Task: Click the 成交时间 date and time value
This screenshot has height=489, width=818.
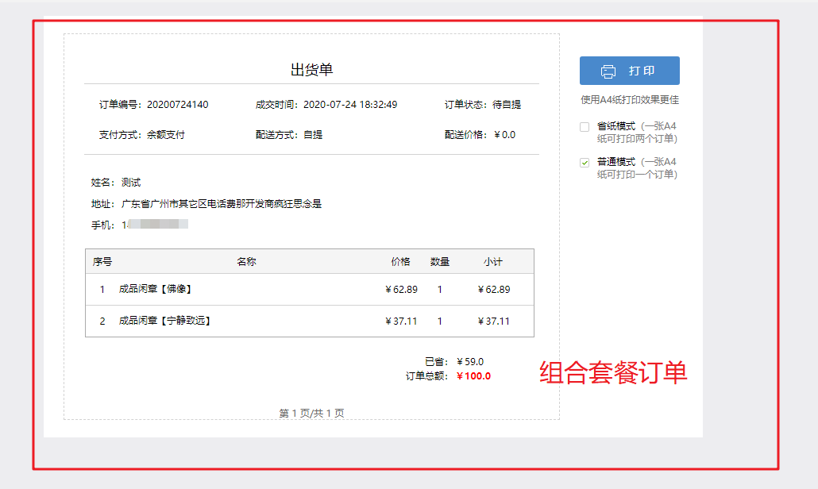Action: coord(350,104)
